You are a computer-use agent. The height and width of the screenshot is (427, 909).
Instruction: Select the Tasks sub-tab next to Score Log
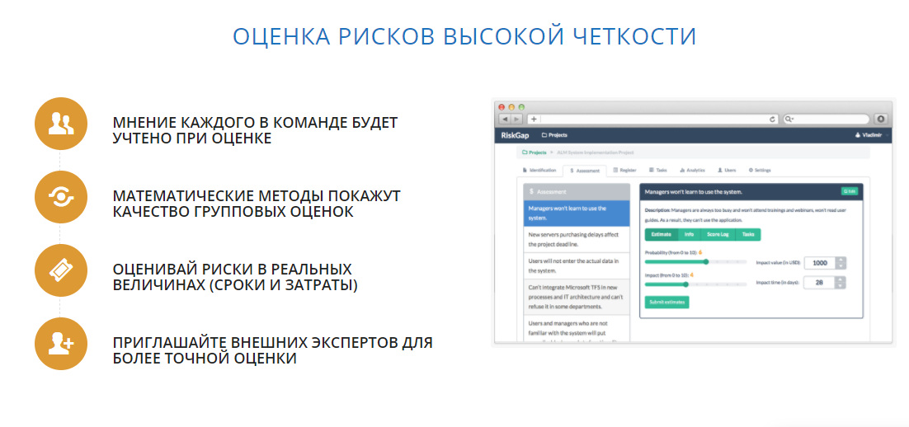(748, 235)
